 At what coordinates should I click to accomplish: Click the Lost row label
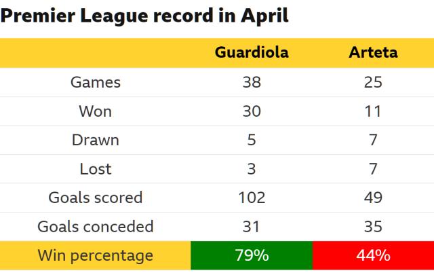(x=96, y=169)
